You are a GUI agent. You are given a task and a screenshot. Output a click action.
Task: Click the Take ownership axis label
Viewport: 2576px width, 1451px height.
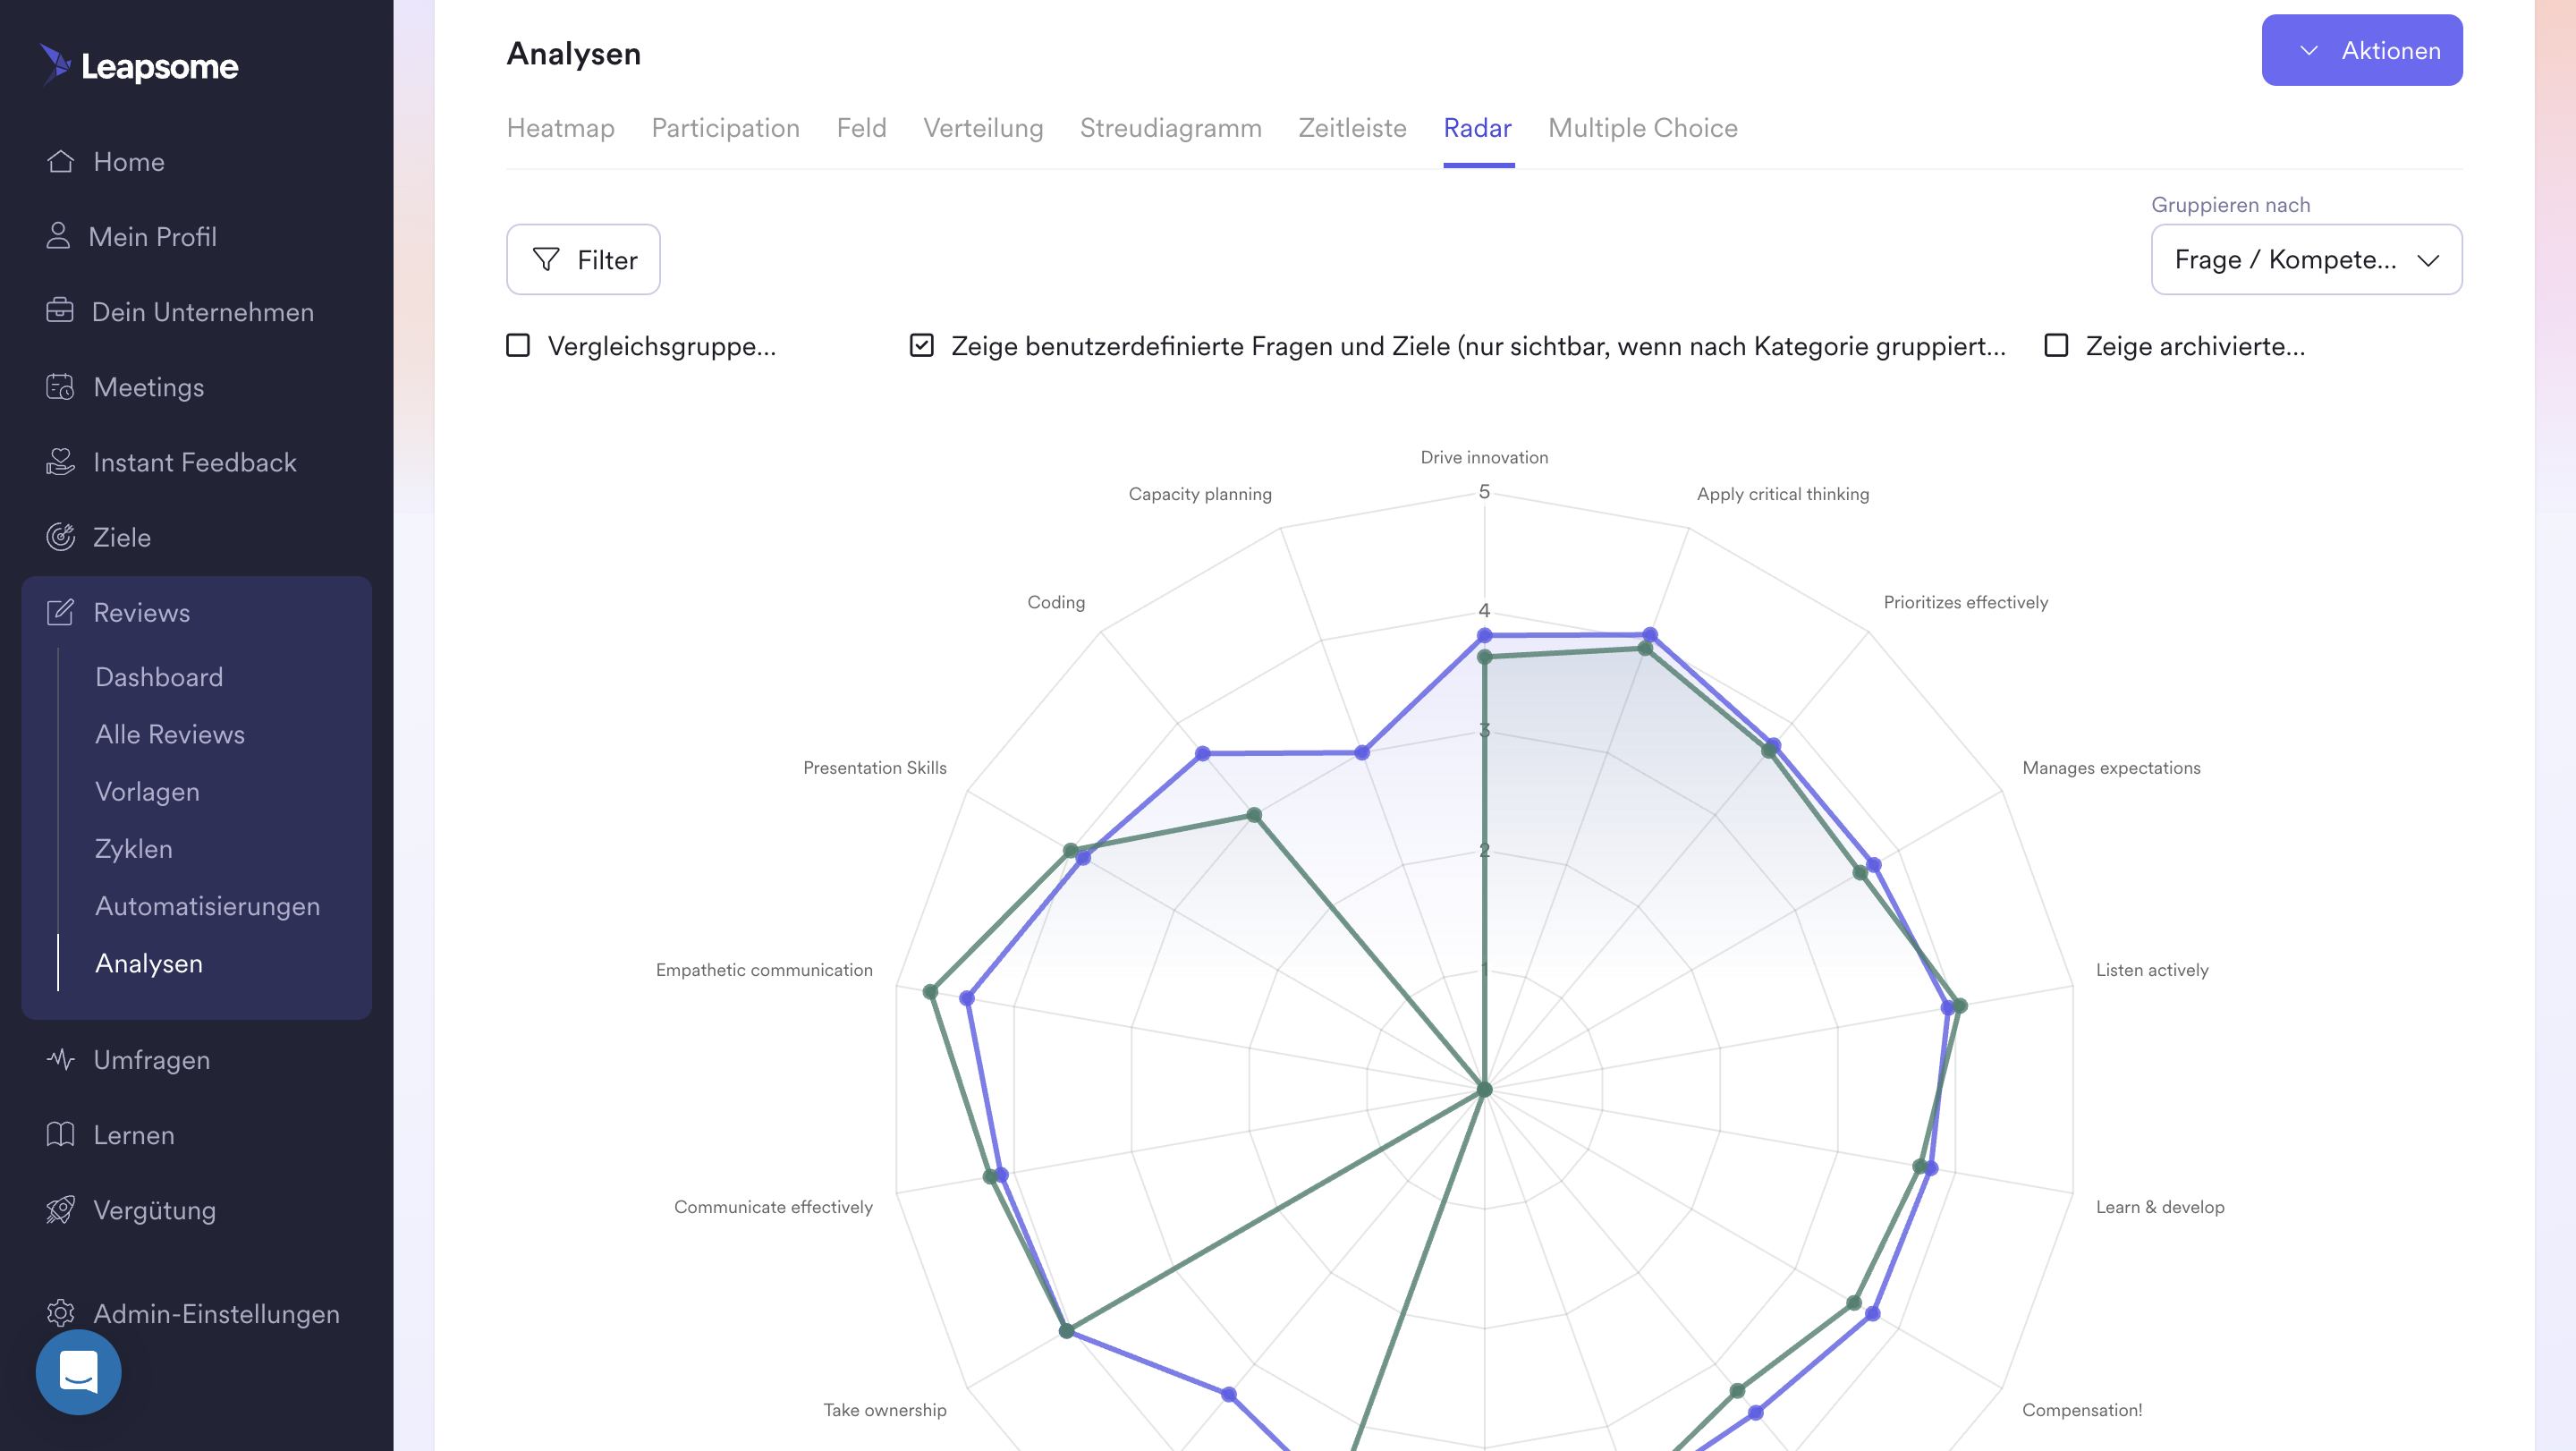[x=884, y=1410]
